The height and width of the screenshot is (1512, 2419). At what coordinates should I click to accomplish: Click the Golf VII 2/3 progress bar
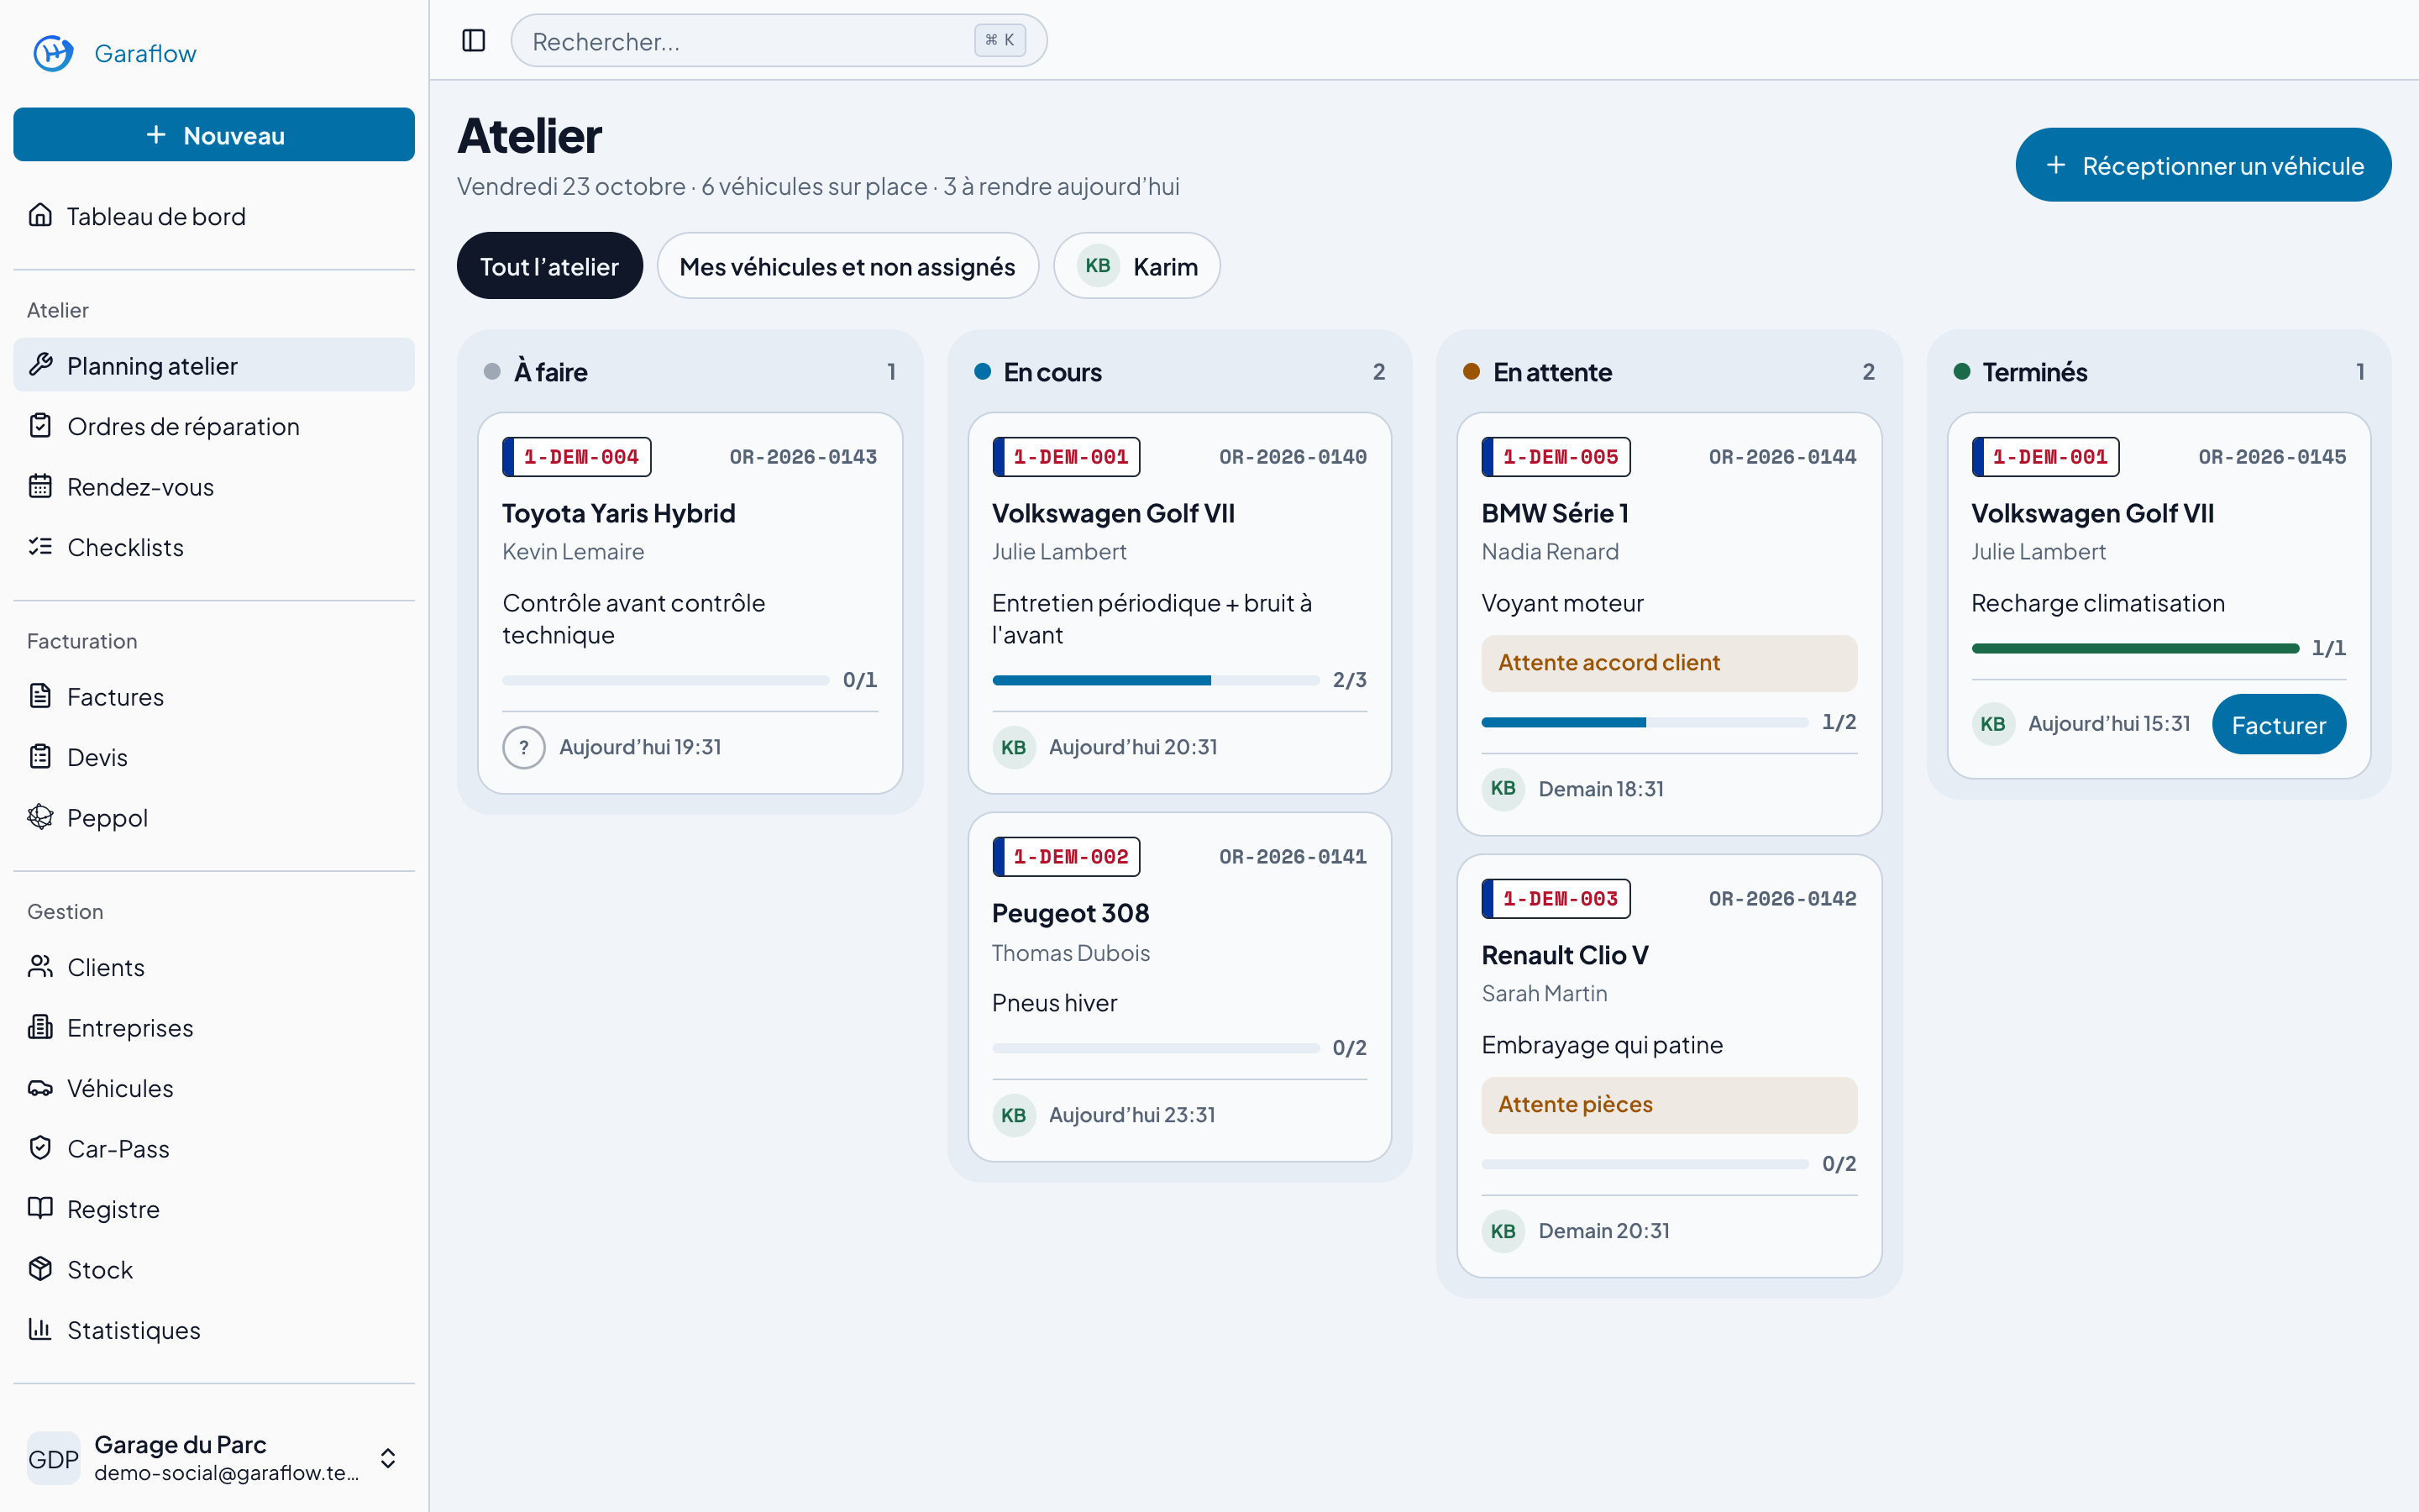(1156, 680)
